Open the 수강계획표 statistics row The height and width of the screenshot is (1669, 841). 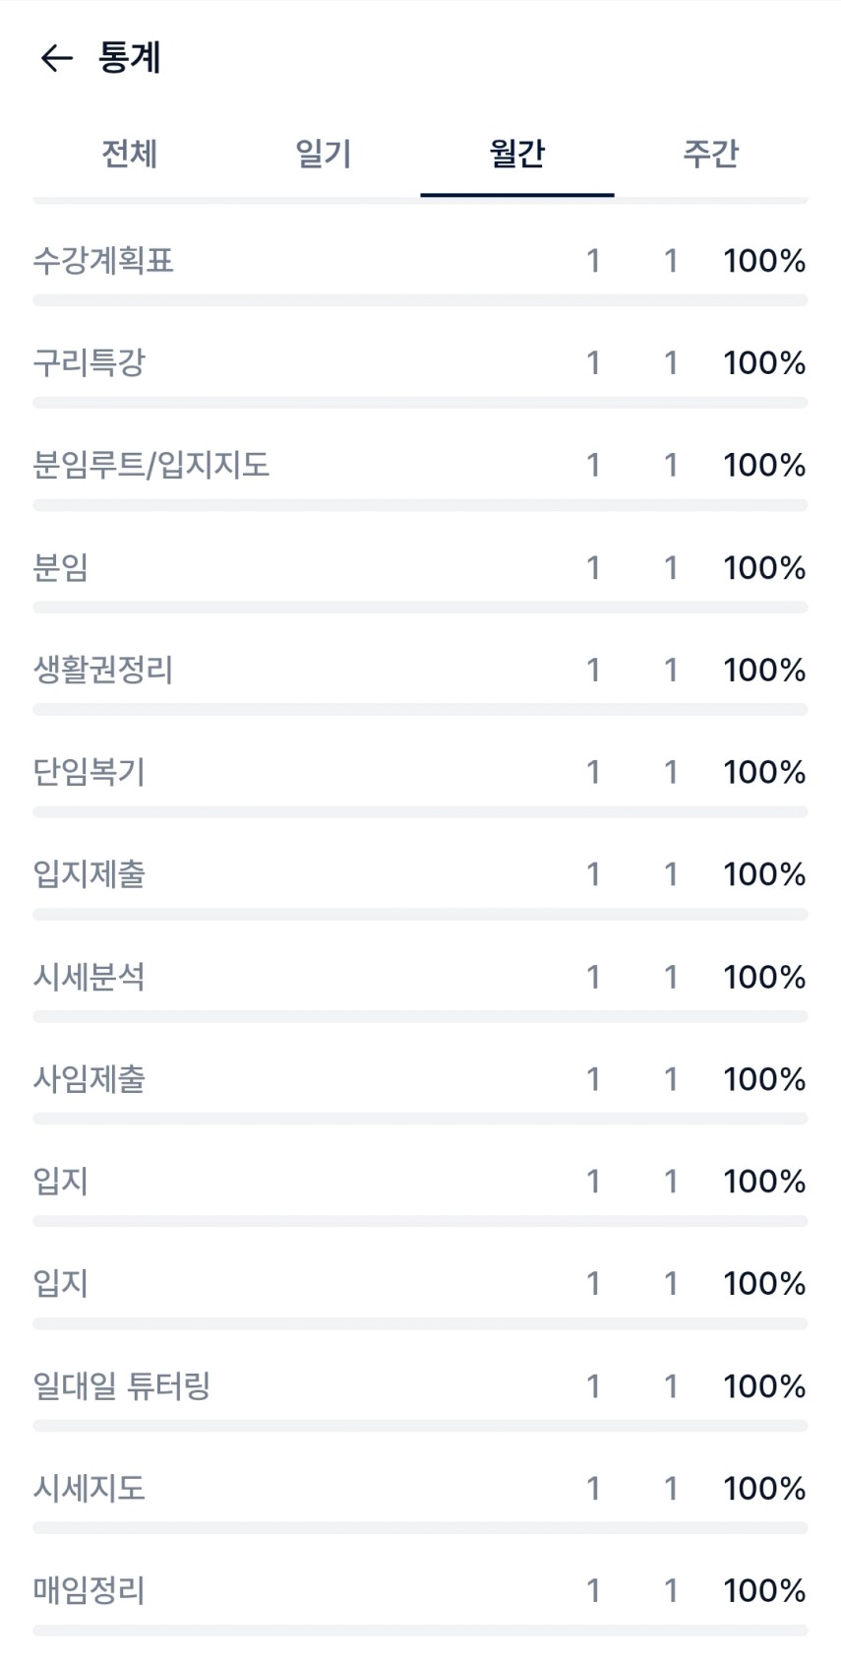(x=103, y=261)
